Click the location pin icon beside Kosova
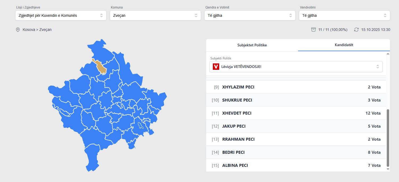Screen dimensions: 399x182 (x=18, y=30)
